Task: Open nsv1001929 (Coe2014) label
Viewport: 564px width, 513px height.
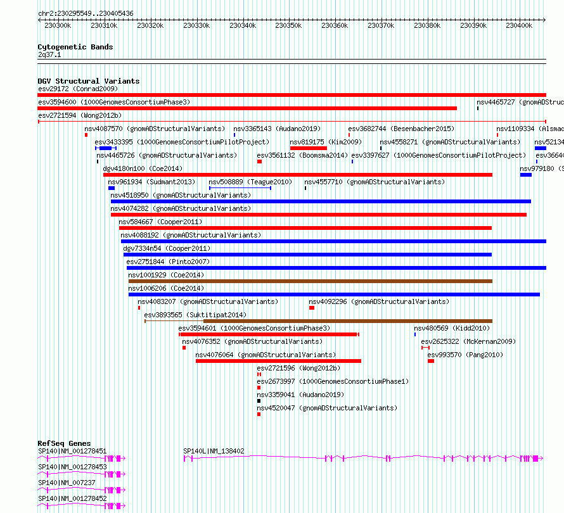Action: (x=166, y=275)
